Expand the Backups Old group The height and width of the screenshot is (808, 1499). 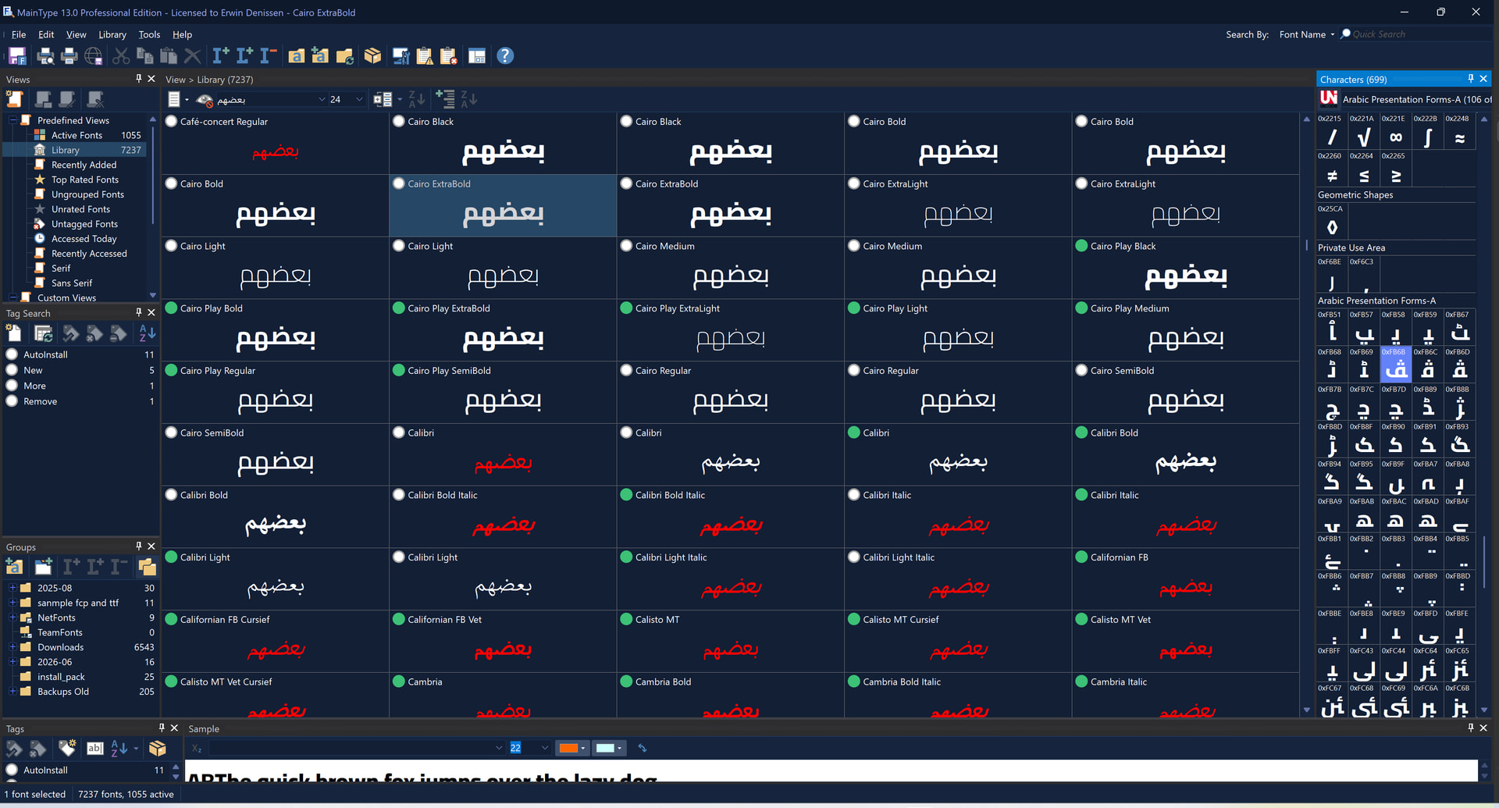click(x=12, y=692)
